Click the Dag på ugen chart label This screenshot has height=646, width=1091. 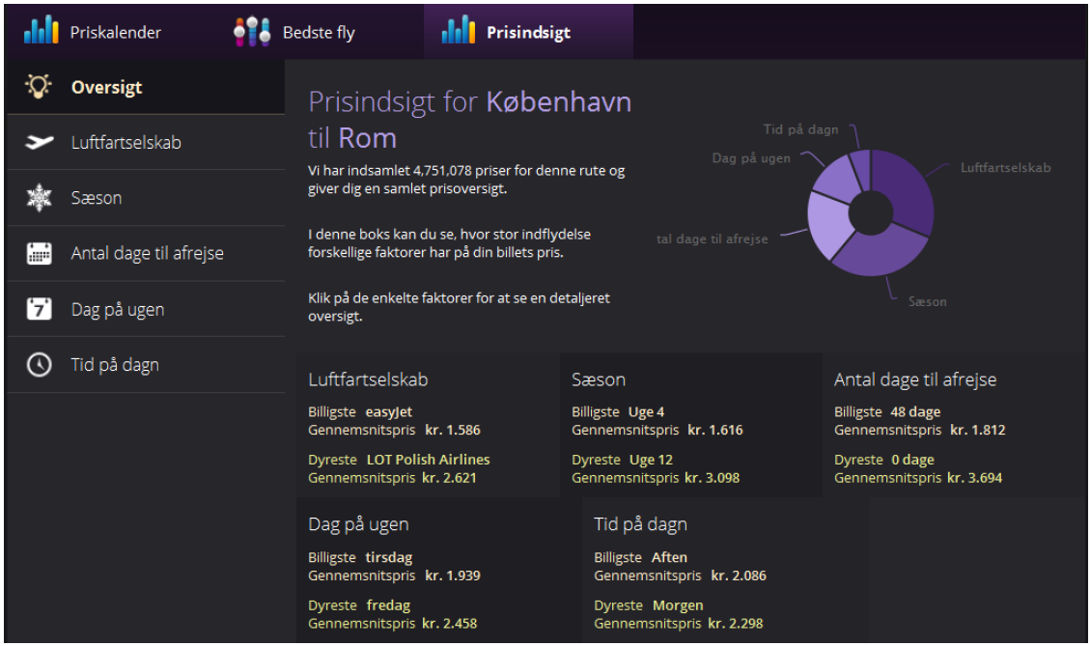point(751,157)
